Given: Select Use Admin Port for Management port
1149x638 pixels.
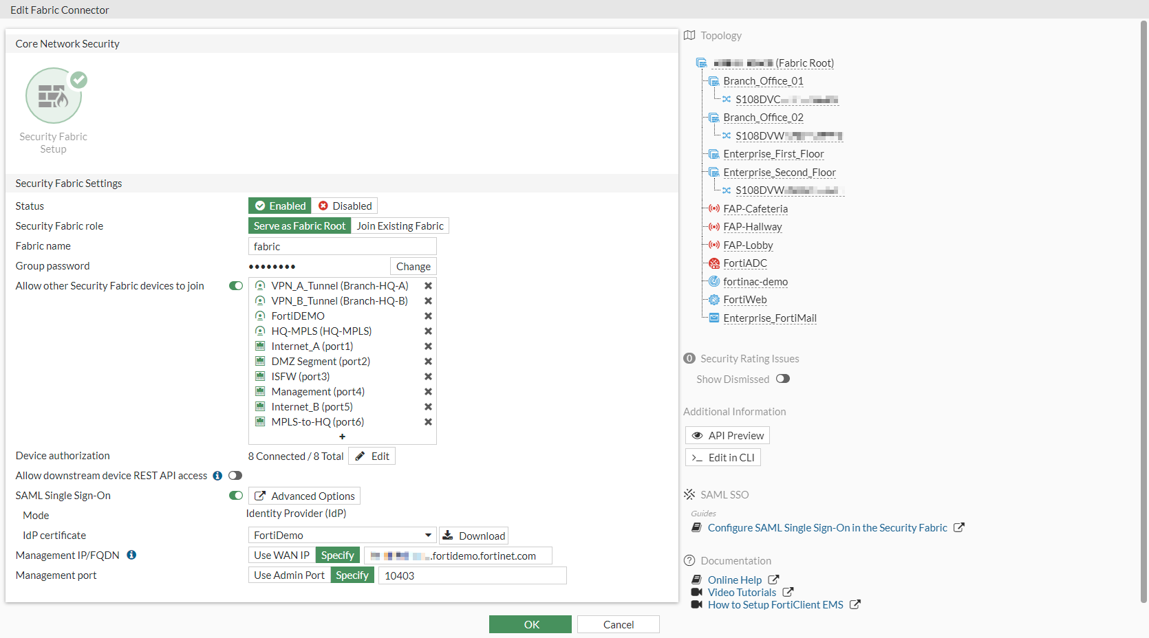Looking at the screenshot, I should [x=289, y=575].
